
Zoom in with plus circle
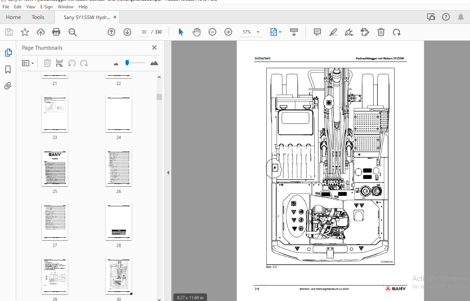(x=228, y=32)
